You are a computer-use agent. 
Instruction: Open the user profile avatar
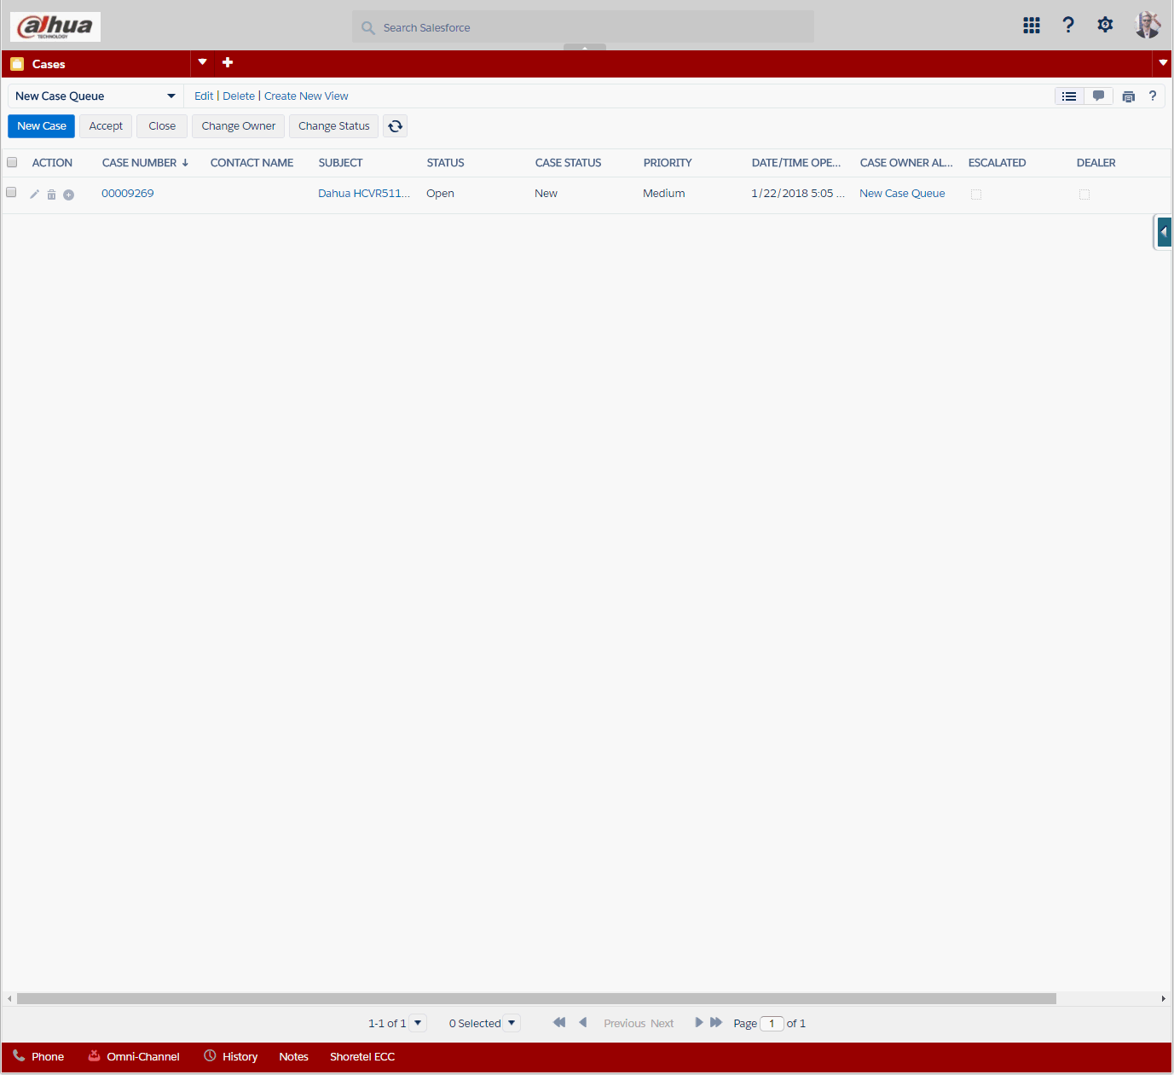[x=1148, y=25]
